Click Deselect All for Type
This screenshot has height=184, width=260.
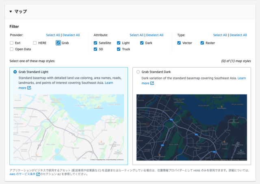[x=238, y=35]
